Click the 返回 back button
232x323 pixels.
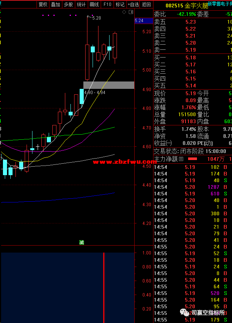146,4
